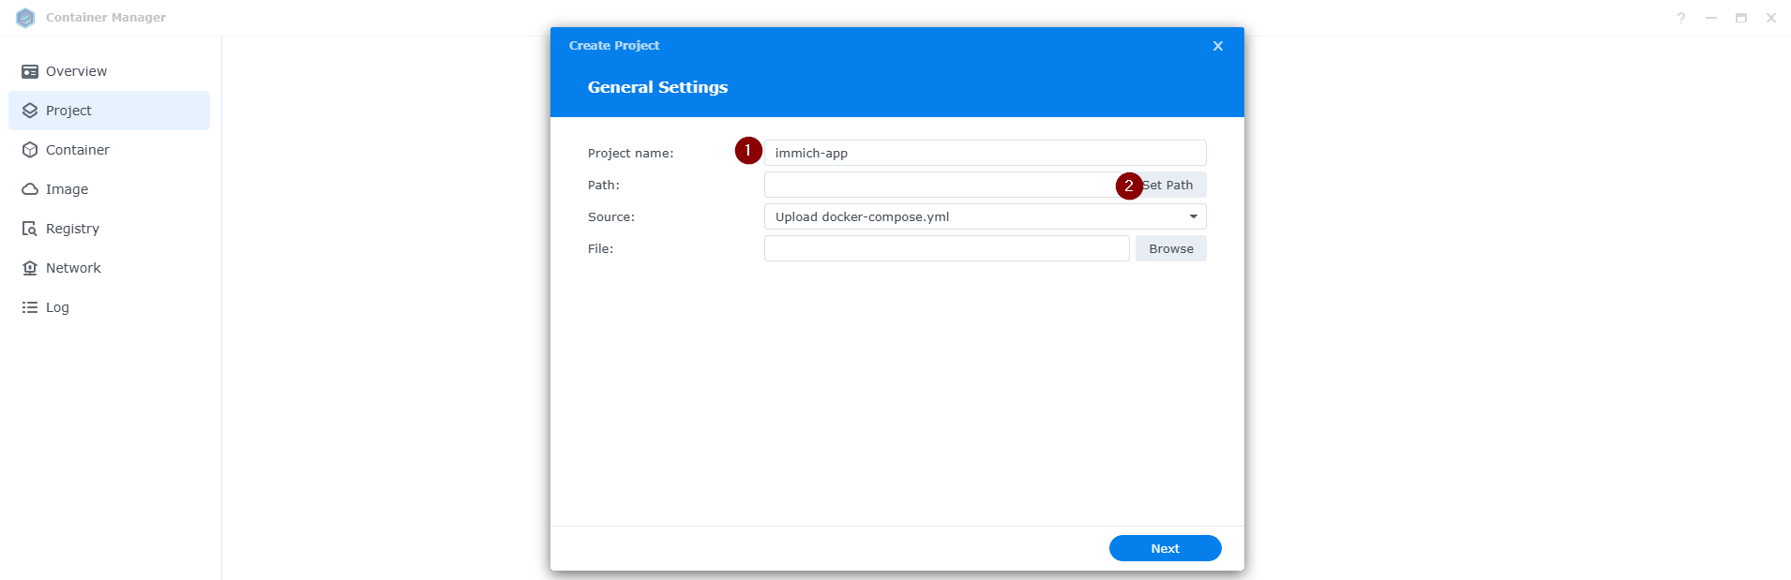The image size is (1791, 580).
Task: Focus the Project name input field
Action: (x=985, y=153)
